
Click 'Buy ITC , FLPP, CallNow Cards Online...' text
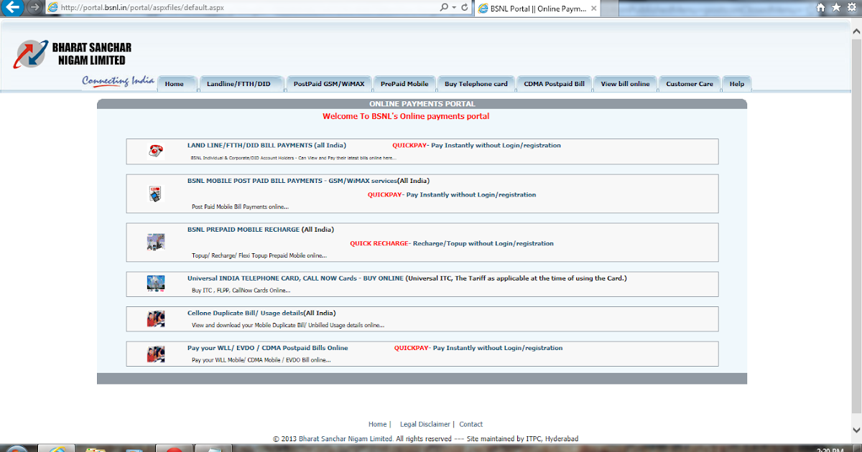click(x=241, y=291)
